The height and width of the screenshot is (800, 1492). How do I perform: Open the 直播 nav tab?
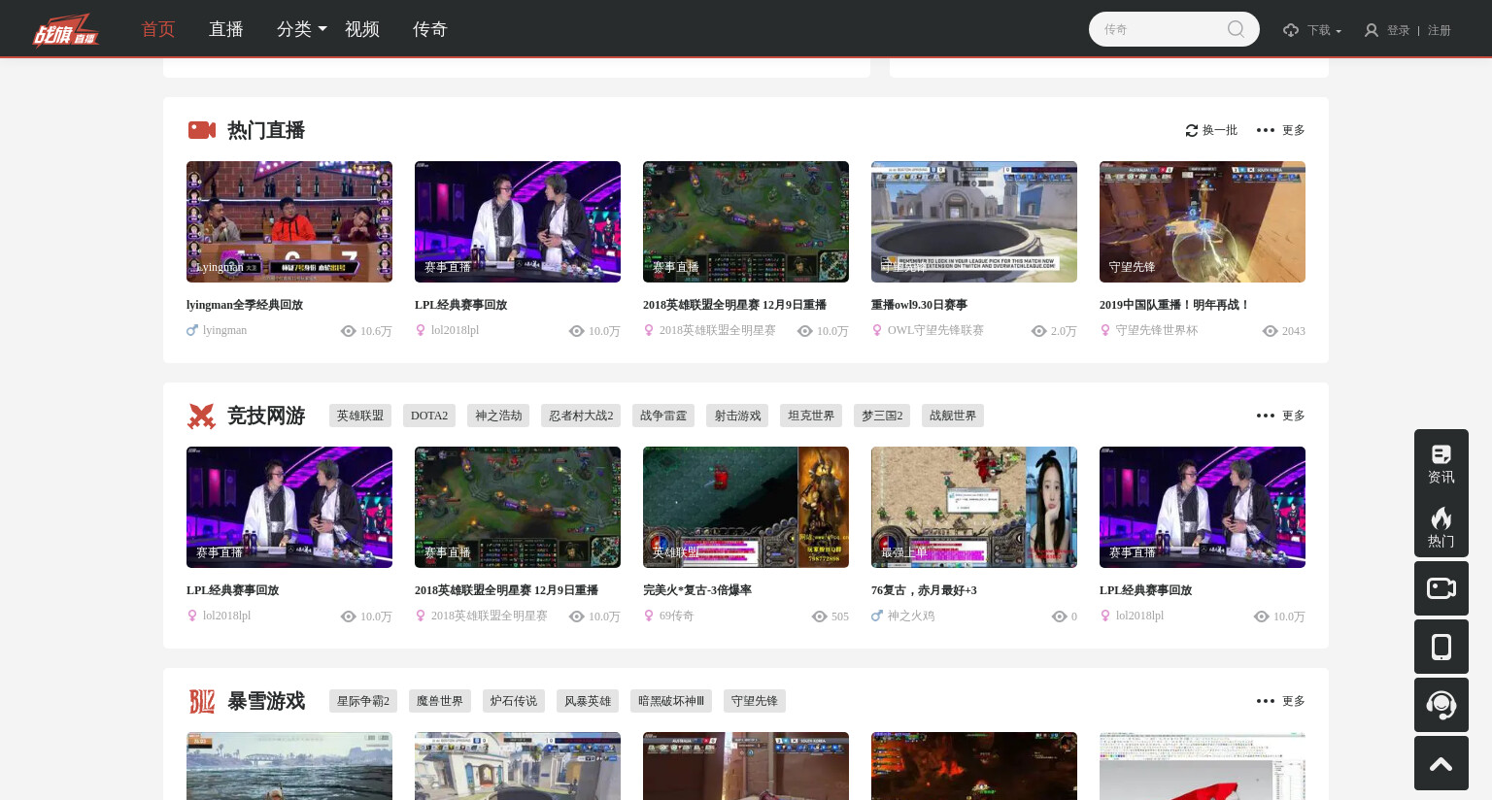pos(226,29)
